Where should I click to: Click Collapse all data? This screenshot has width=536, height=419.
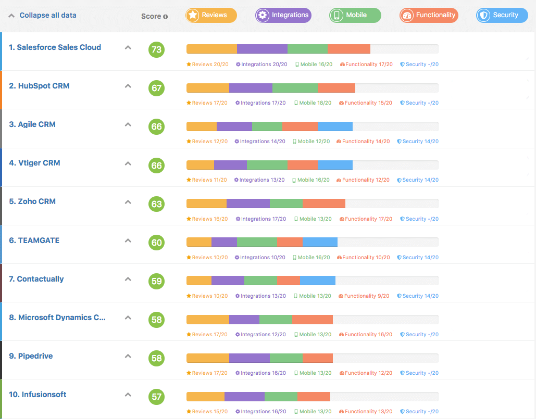click(42, 16)
